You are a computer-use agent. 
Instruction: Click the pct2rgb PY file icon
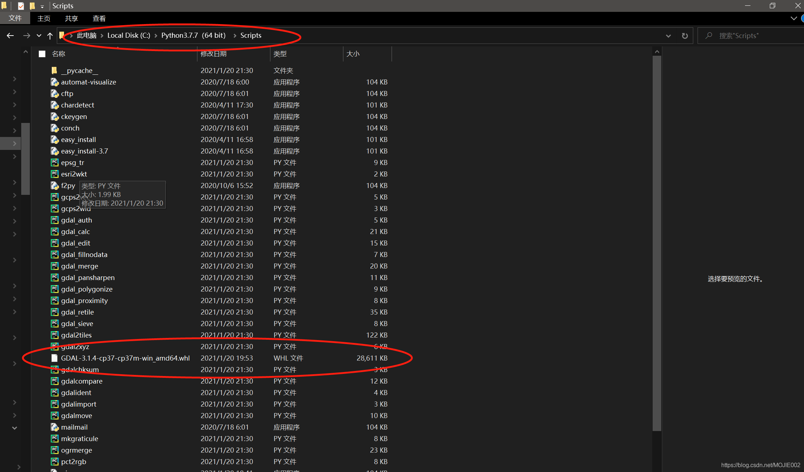point(54,462)
